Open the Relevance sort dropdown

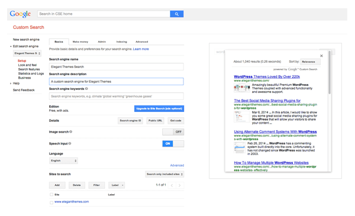310,62
